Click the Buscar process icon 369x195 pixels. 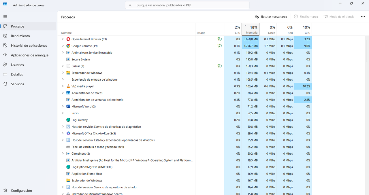(x=68, y=66)
